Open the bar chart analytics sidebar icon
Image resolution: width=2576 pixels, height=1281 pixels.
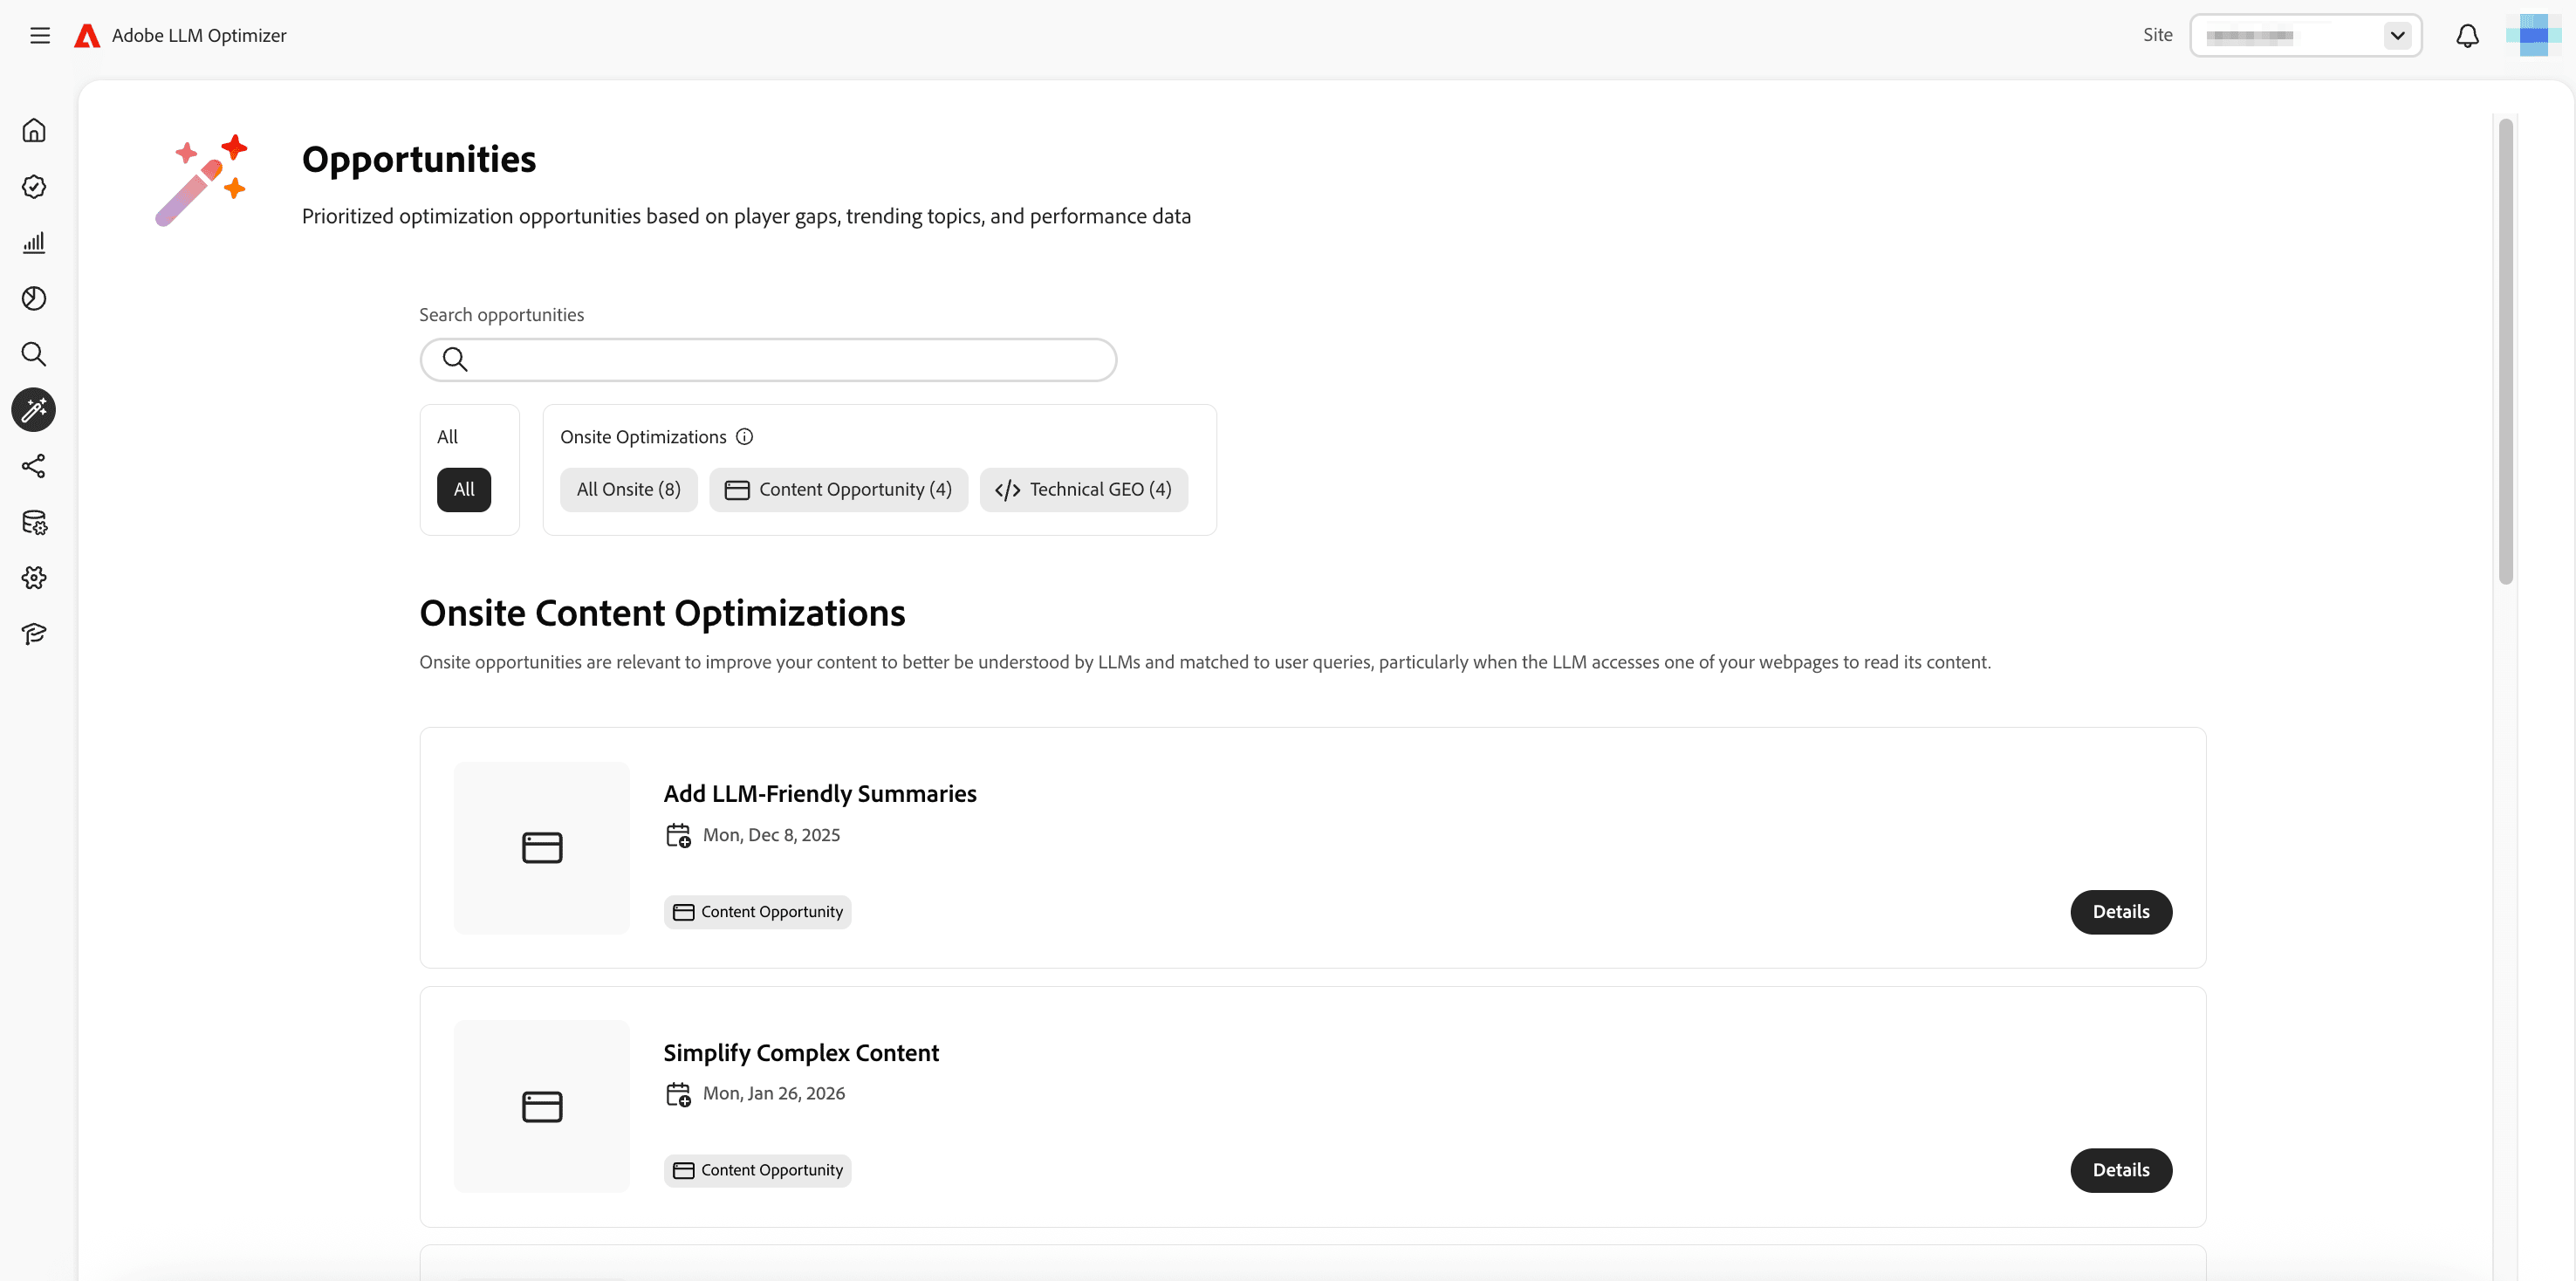click(x=34, y=243)
